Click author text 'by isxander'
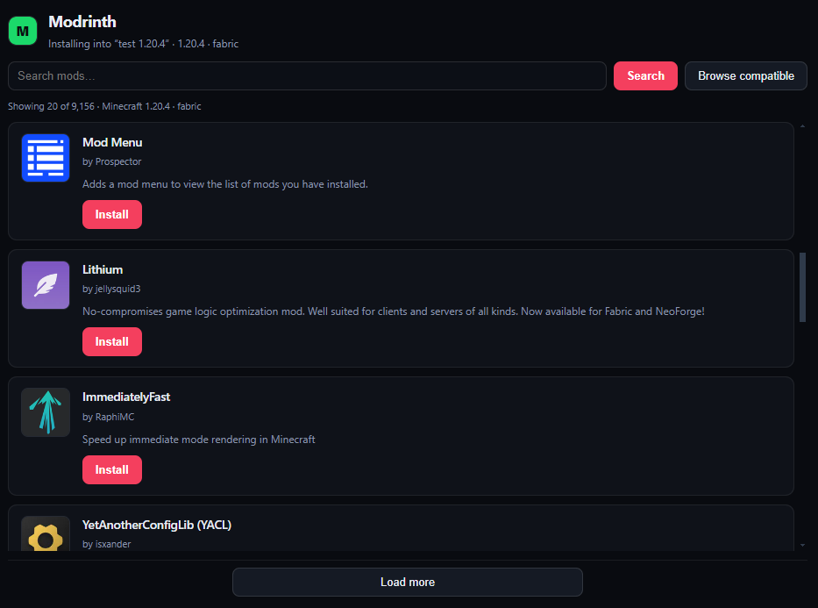The image size is (818, 608). (x=106, y=544)
